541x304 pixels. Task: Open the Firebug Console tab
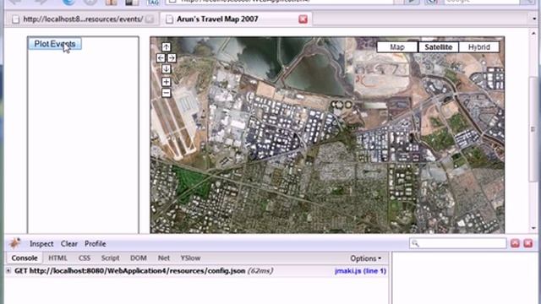[x=25, y=258]
